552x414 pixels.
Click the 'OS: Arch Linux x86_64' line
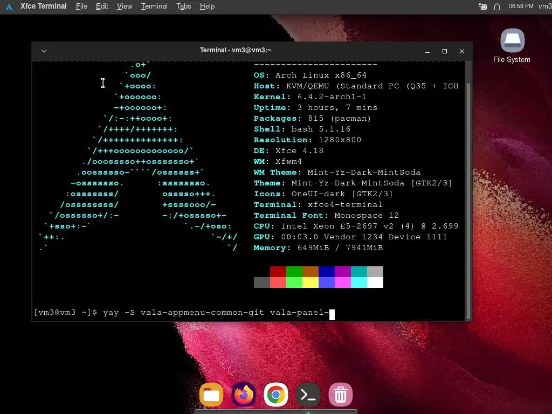coord(310,75)
